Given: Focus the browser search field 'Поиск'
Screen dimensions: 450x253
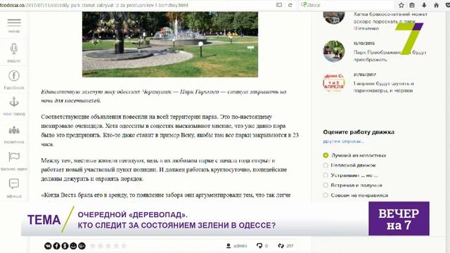Looking at the screenshot, I should click(x=347, y=5).
